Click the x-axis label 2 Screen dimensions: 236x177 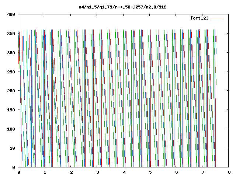[71, 172]
